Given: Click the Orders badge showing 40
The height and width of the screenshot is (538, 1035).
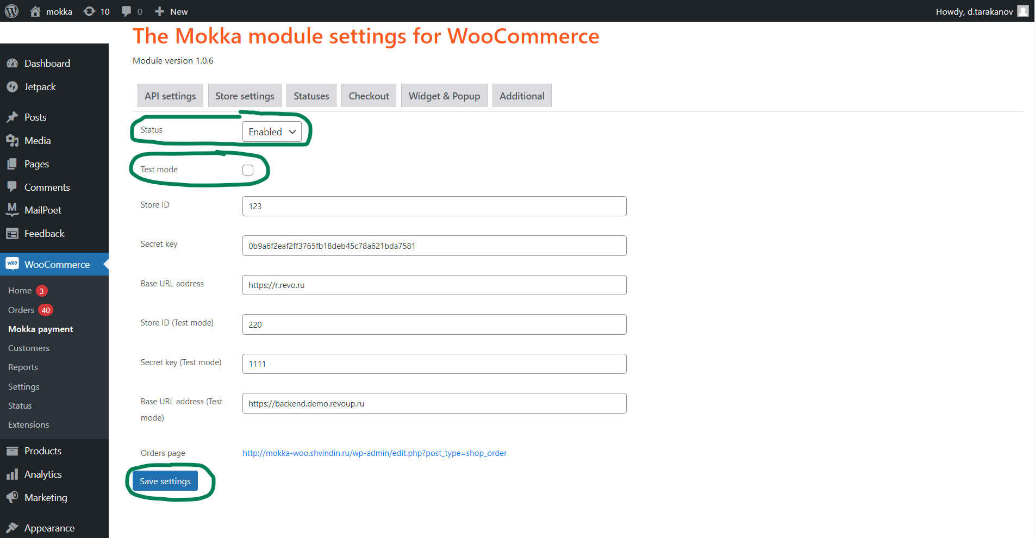Looking at the screenshot, I should [x=46, y=310].
